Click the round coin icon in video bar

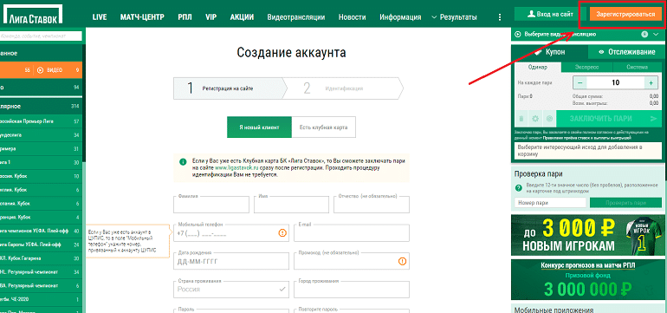pos(644,35)
